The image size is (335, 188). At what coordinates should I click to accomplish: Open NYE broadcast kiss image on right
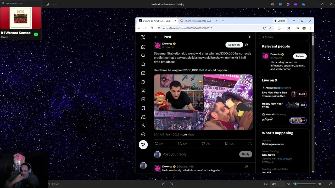pyautogui.click(x=228, y=102)
